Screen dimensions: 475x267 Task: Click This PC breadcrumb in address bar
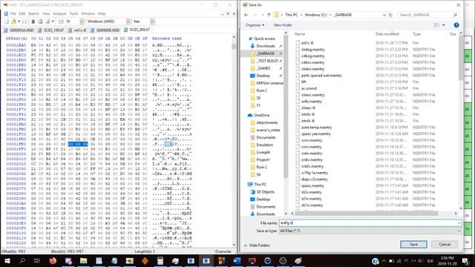[292, 15]
